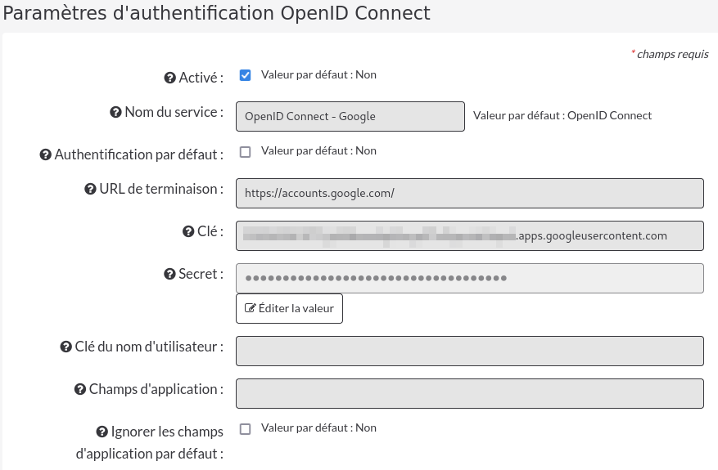This screenshot has height=470, width=718.
Task: Open help icon next to Activé
Action: coord(170,78)
